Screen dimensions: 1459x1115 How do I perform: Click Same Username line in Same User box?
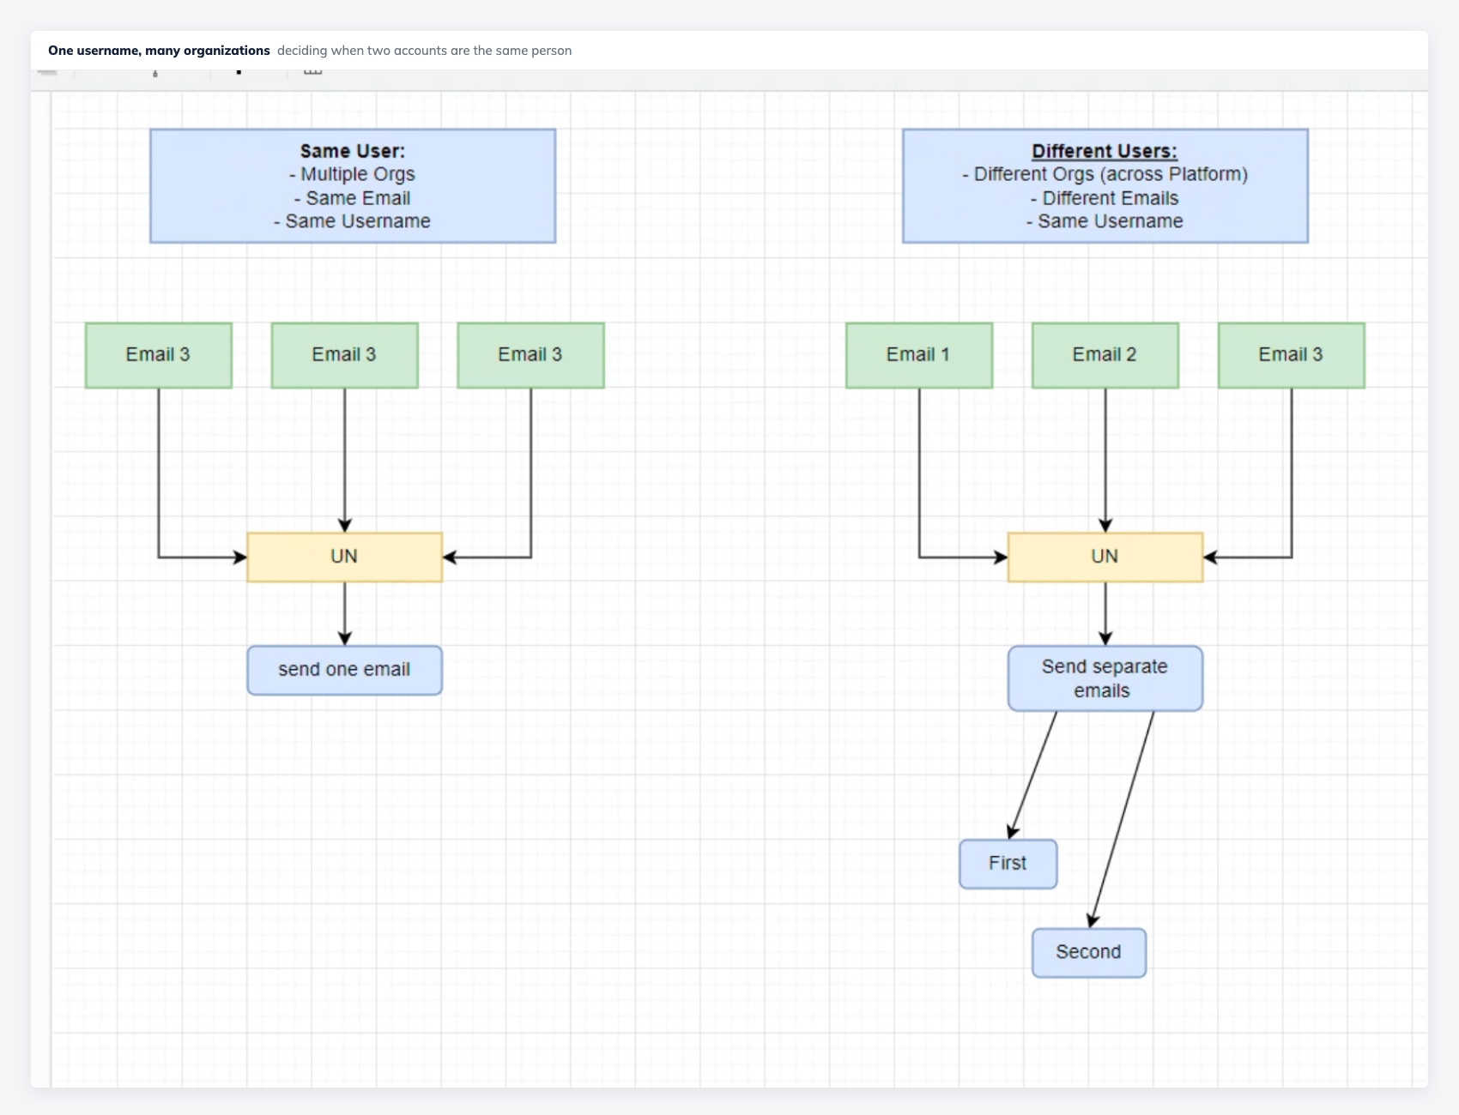pyautogui.click(x=353, y=221)
